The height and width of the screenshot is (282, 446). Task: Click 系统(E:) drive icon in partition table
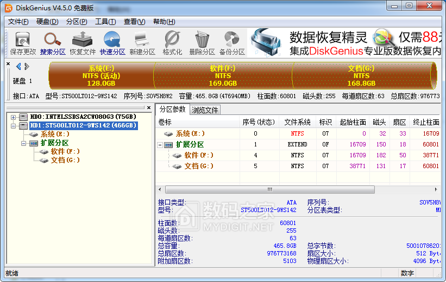(x=168, y=134)
